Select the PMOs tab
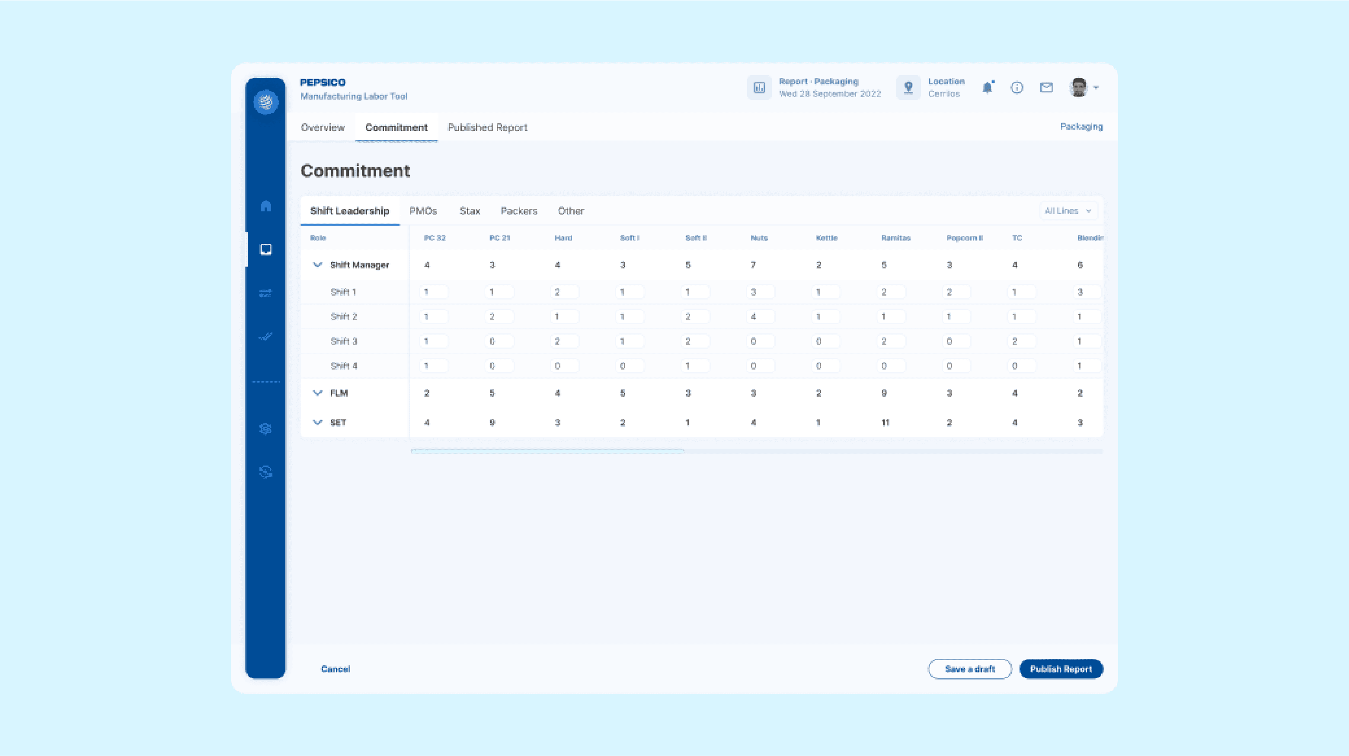 coord(422,211)
